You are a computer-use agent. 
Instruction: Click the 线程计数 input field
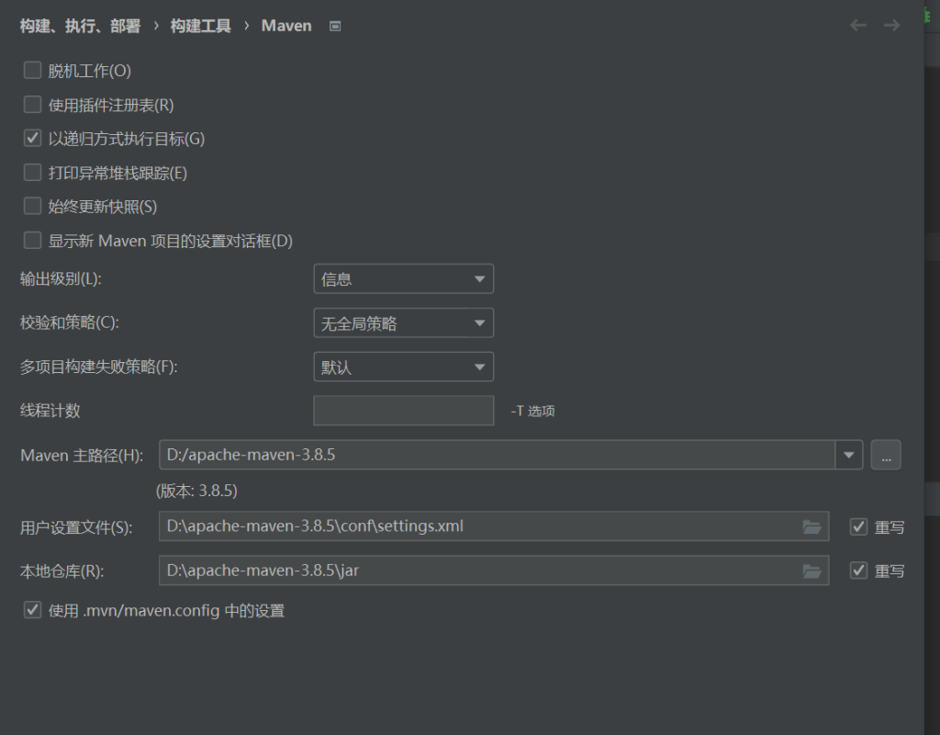click(403, 411)
